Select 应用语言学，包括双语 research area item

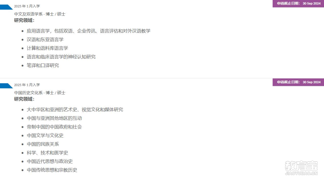(88, 31)
